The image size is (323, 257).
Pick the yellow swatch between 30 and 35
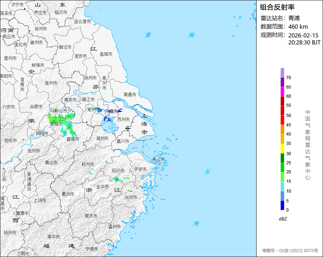pyautogui.click(x=282, y=148)
